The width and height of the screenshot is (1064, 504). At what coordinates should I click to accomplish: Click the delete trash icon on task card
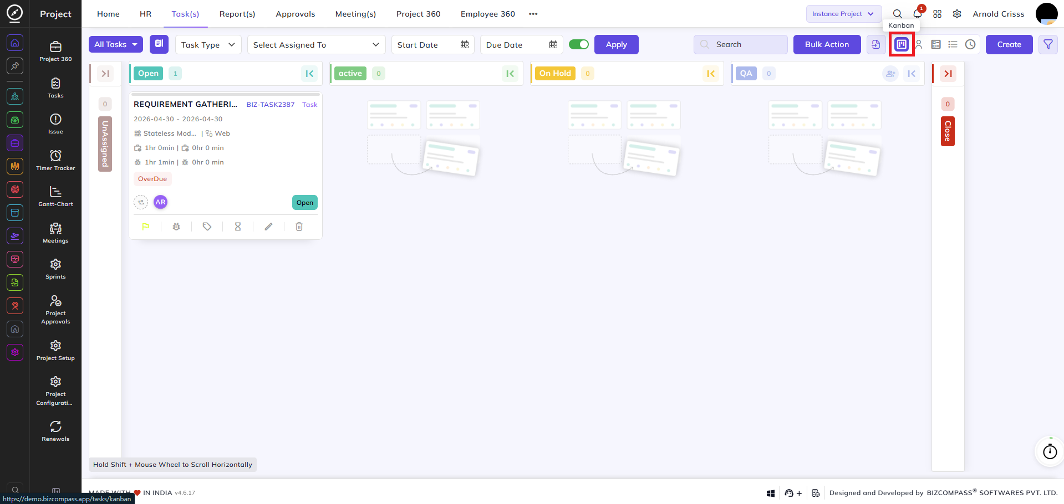point(299,227)
